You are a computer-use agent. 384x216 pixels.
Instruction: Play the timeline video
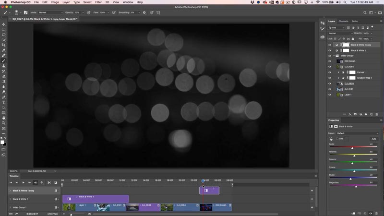tap(23, 182)
